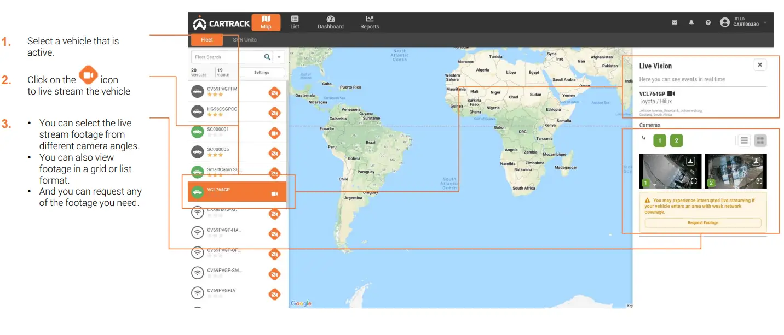
Task: Click the disabled camera icon for CV69PVGPLV
Action: pyautogui.click(x=274, y=294)
